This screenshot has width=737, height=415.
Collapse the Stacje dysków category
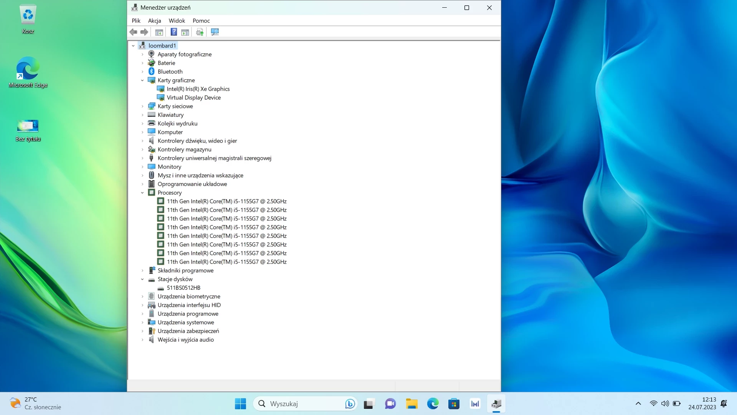click(x=142, y=279)
